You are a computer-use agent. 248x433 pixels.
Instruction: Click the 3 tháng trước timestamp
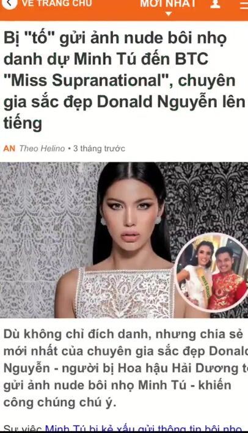99,148
